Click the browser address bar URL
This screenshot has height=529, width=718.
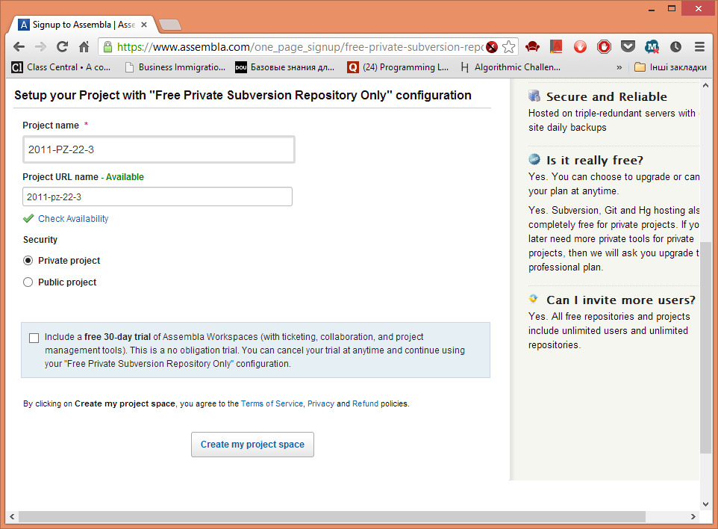299,47
